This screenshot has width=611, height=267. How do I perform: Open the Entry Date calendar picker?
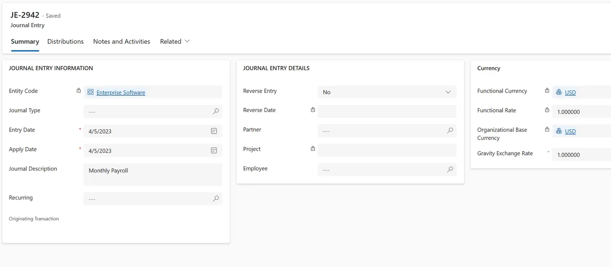tap(214, 131)
